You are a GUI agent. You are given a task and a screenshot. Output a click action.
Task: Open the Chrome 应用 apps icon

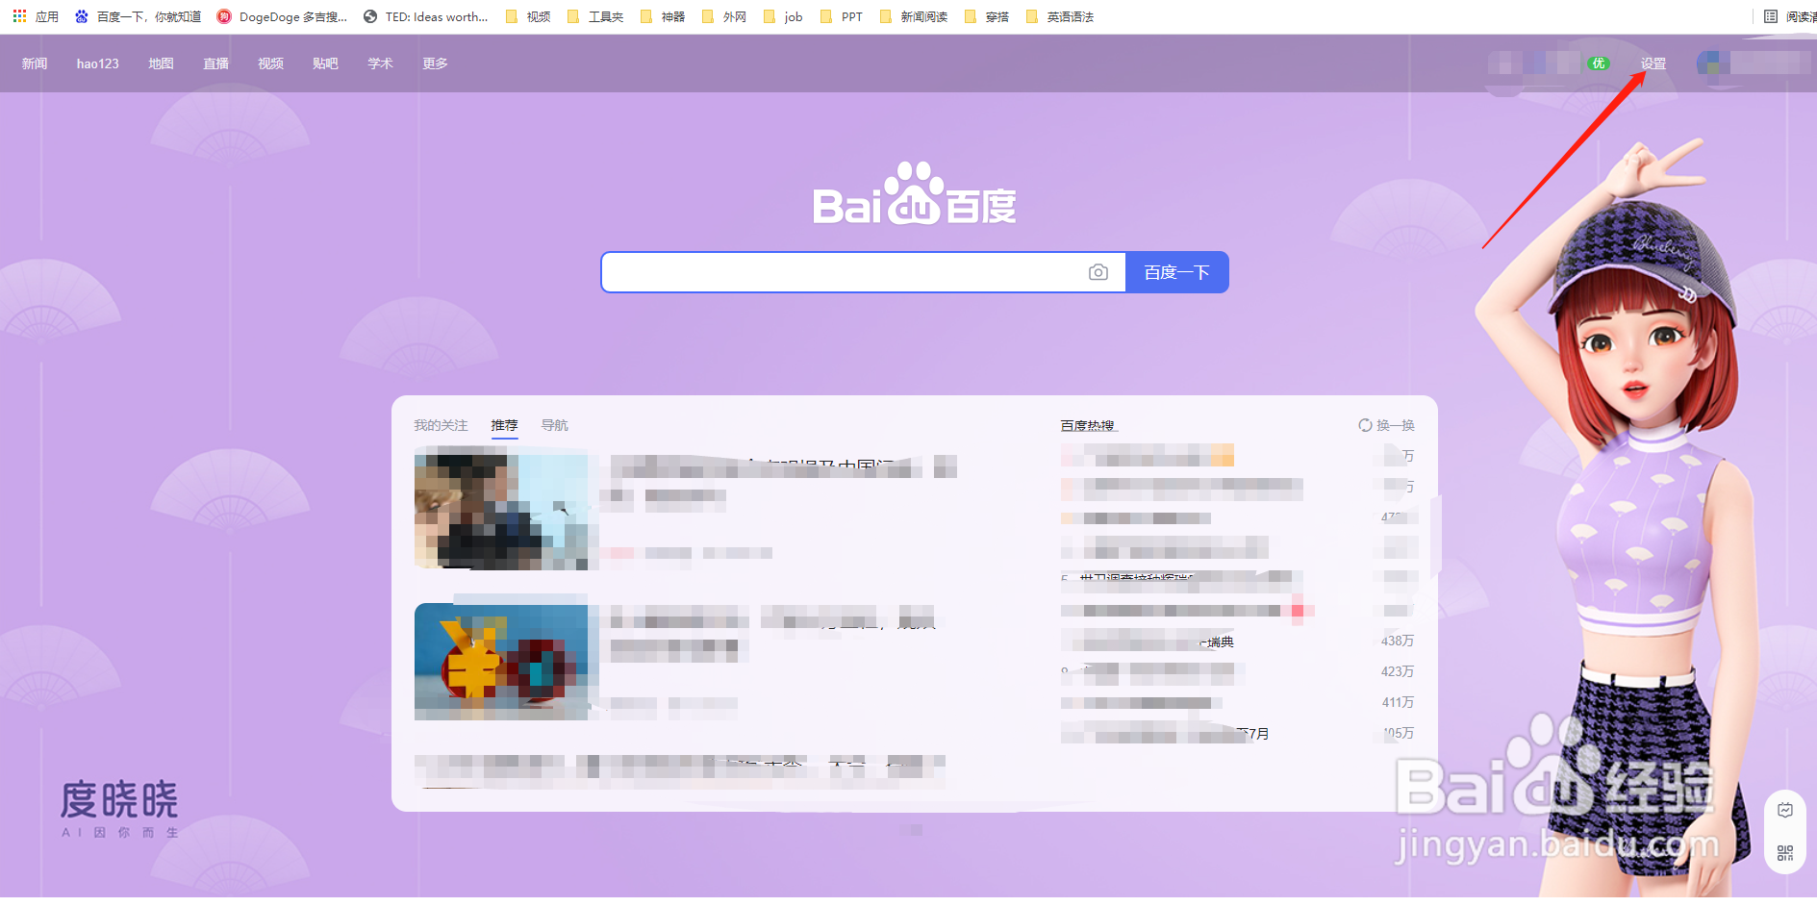pyautogui.click(x=36, y=16)
